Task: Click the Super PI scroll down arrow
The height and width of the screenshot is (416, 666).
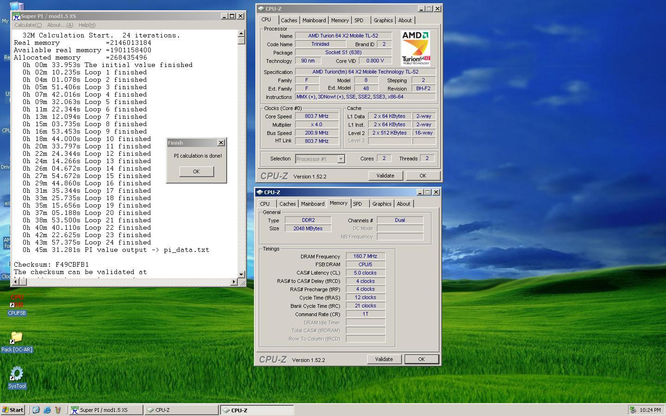Action: tap(241, 274)
